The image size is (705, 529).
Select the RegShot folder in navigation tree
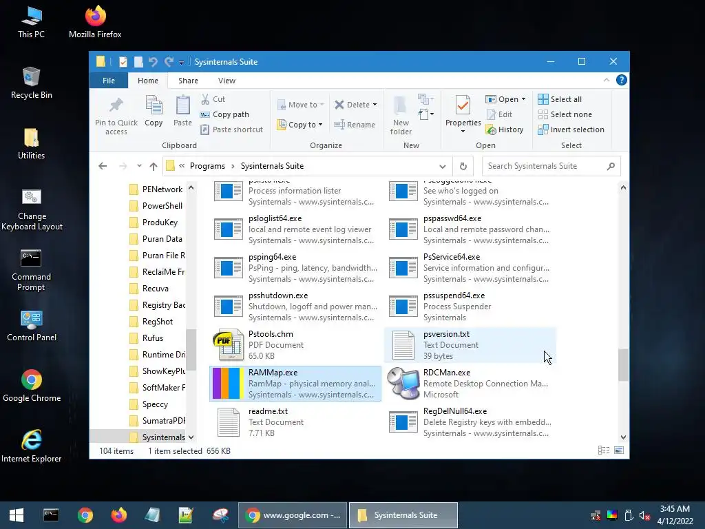click(158, 321)
